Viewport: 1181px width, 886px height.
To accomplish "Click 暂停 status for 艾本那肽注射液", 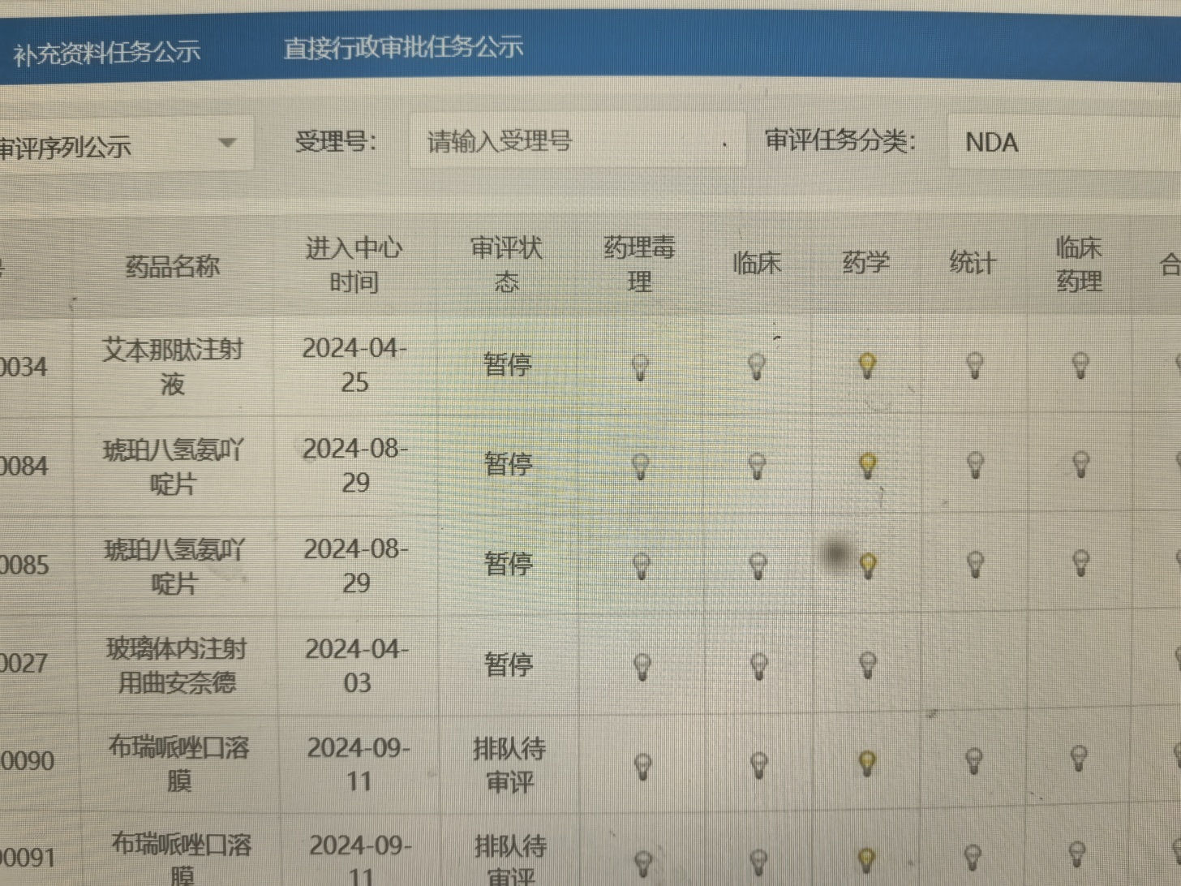I will [x=508, y=365].
